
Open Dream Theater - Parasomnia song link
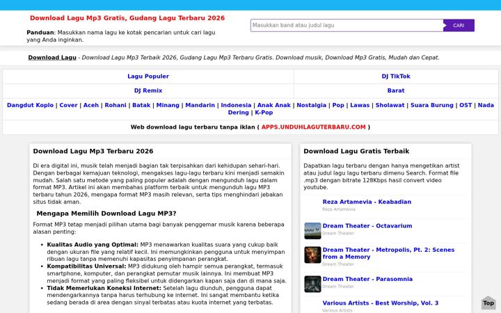click(x=367, y=279)
